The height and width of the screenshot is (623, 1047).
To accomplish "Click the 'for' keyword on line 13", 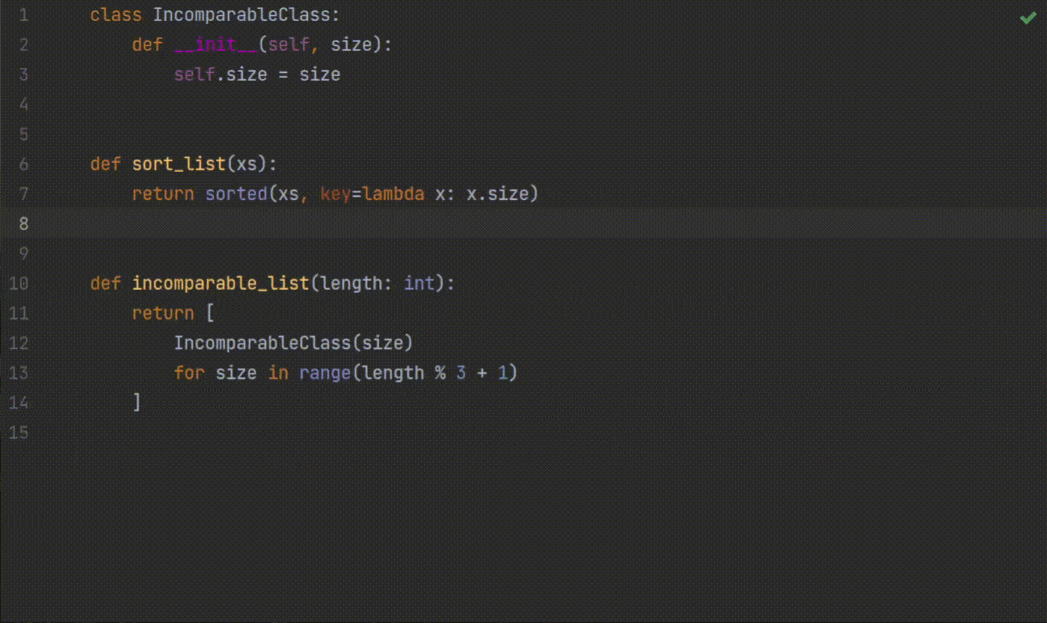I will tap(189, 373).
